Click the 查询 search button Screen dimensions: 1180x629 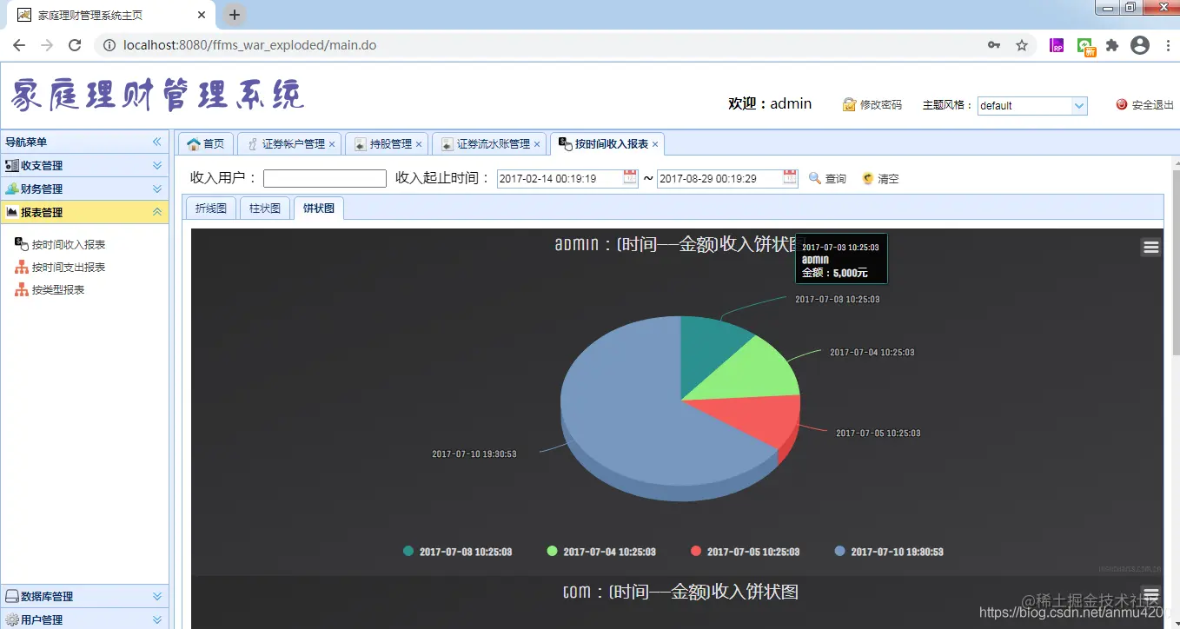[827, 178]
